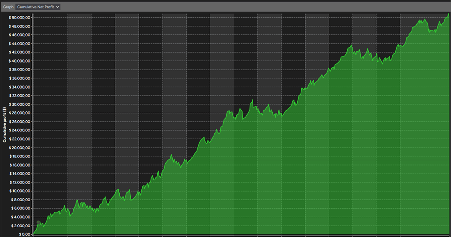Click the $10.000,00 axis tick label

[19, 191]
